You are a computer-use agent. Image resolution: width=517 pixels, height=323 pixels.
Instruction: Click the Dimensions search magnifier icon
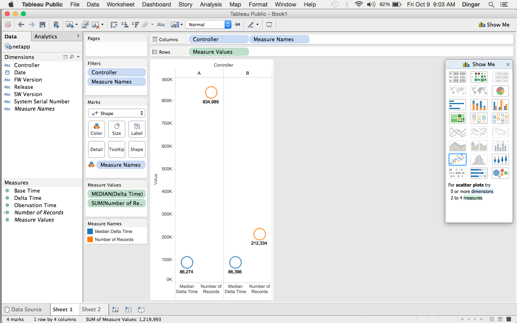[x=72, y=57]
